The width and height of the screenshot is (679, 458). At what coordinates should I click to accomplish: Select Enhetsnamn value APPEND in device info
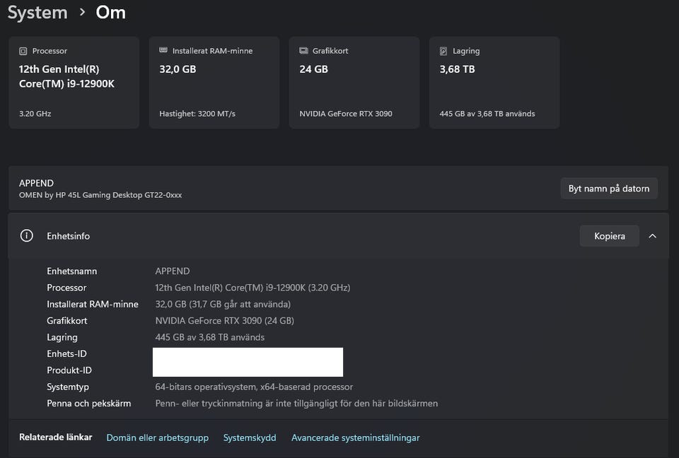coord(173,271)
